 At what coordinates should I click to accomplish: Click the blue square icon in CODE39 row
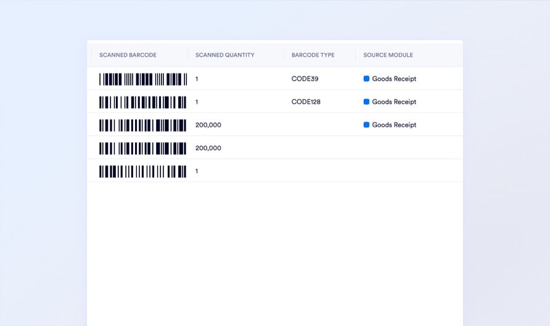[366, 78]
